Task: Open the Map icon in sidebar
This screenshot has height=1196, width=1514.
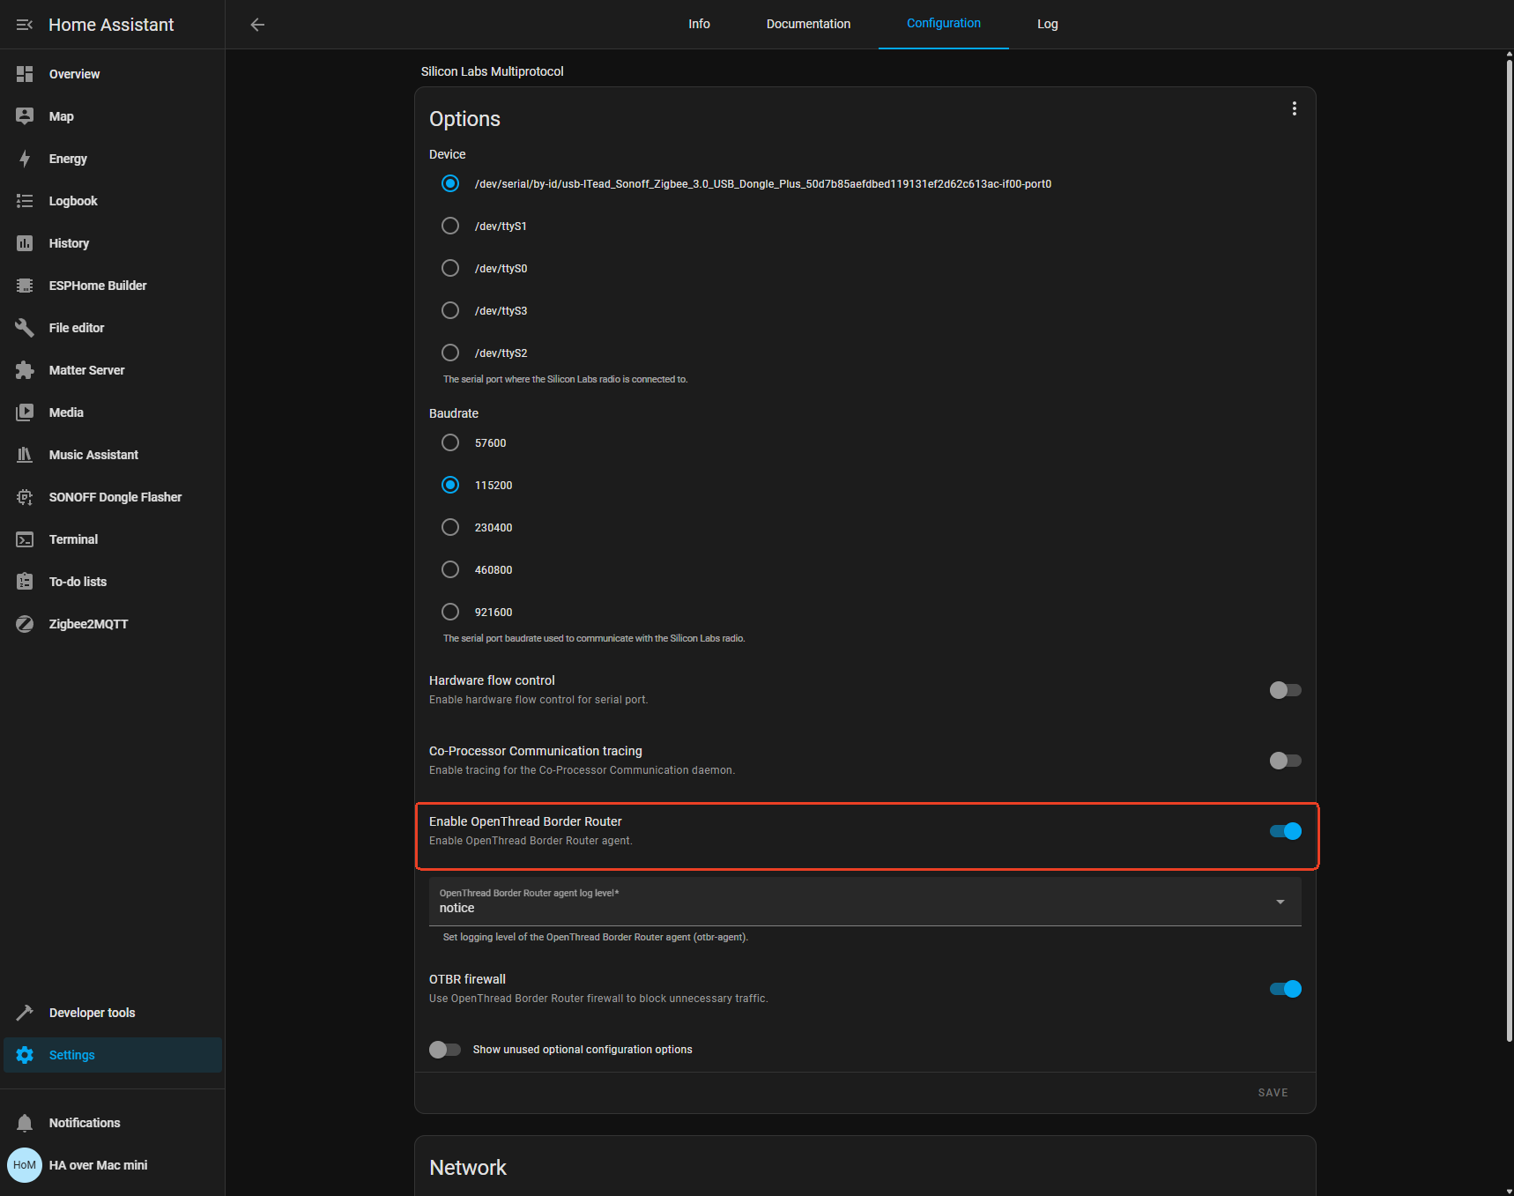Action: click(x=25, y=116)
